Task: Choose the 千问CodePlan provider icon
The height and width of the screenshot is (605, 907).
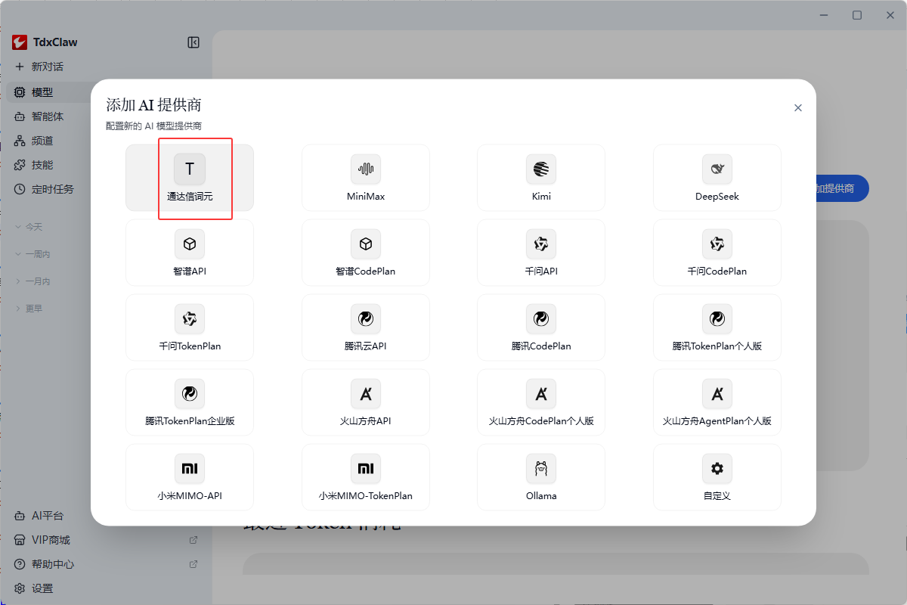Action: [717, 244]
